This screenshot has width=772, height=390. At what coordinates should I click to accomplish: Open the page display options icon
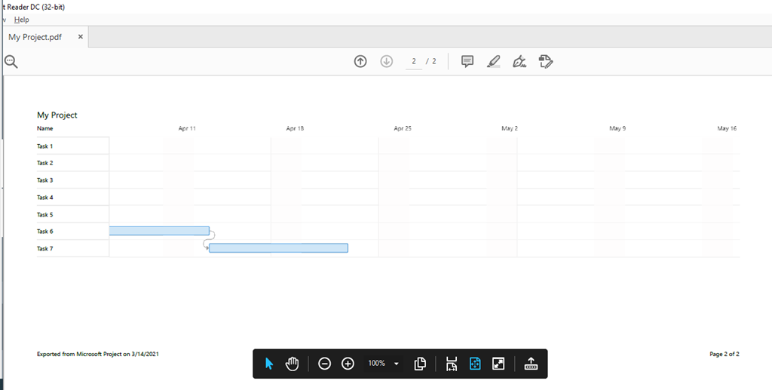click(421, 364)
